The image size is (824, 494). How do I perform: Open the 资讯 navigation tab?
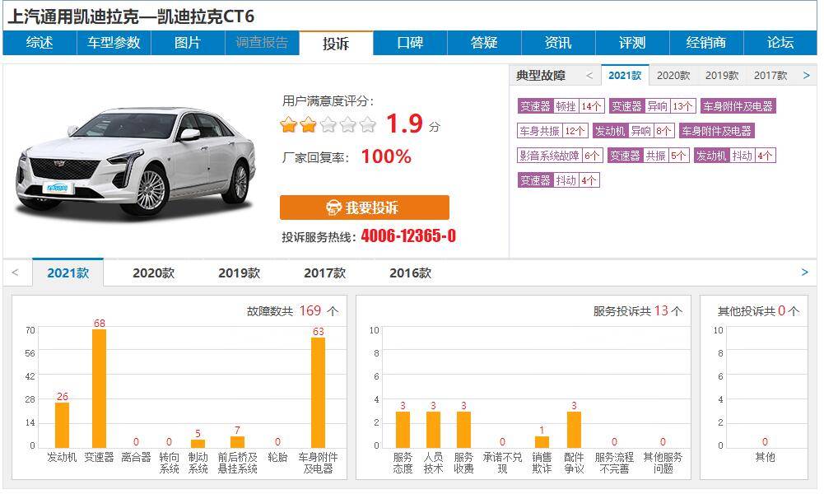point(558,43)
